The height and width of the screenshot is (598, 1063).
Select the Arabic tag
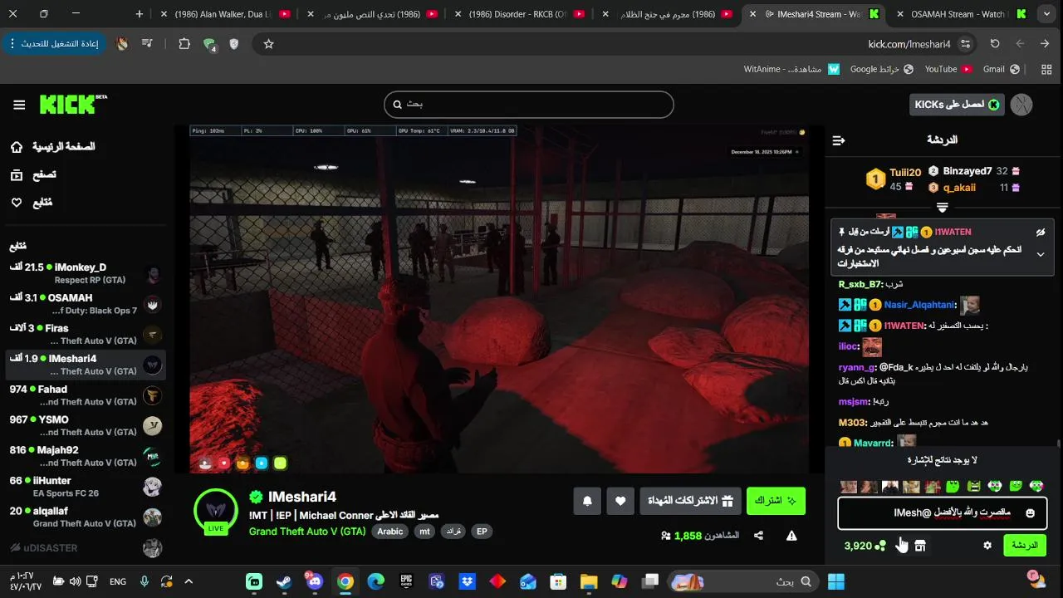click(x=389, y=532)
